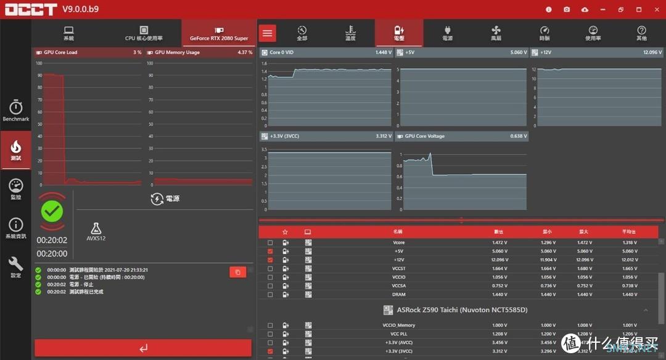Screen dimensions: 666x360
Task: Open the Benchmark section in the sidebar
Action: pyautogui.click(x=15, y=111)
